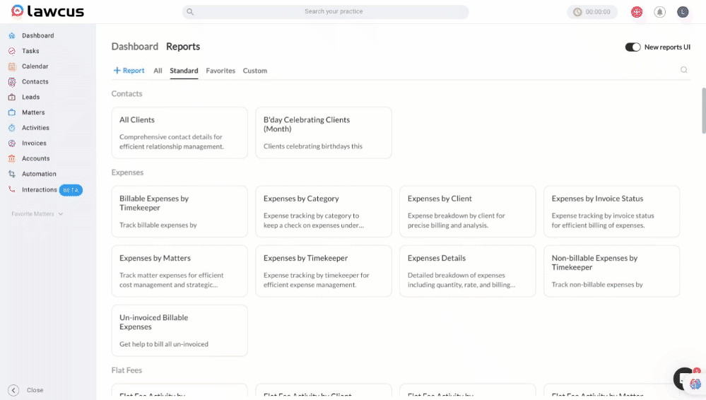Screen dimensions: 706x400
Task: Click the Contacts section heading
Action: 127,94
